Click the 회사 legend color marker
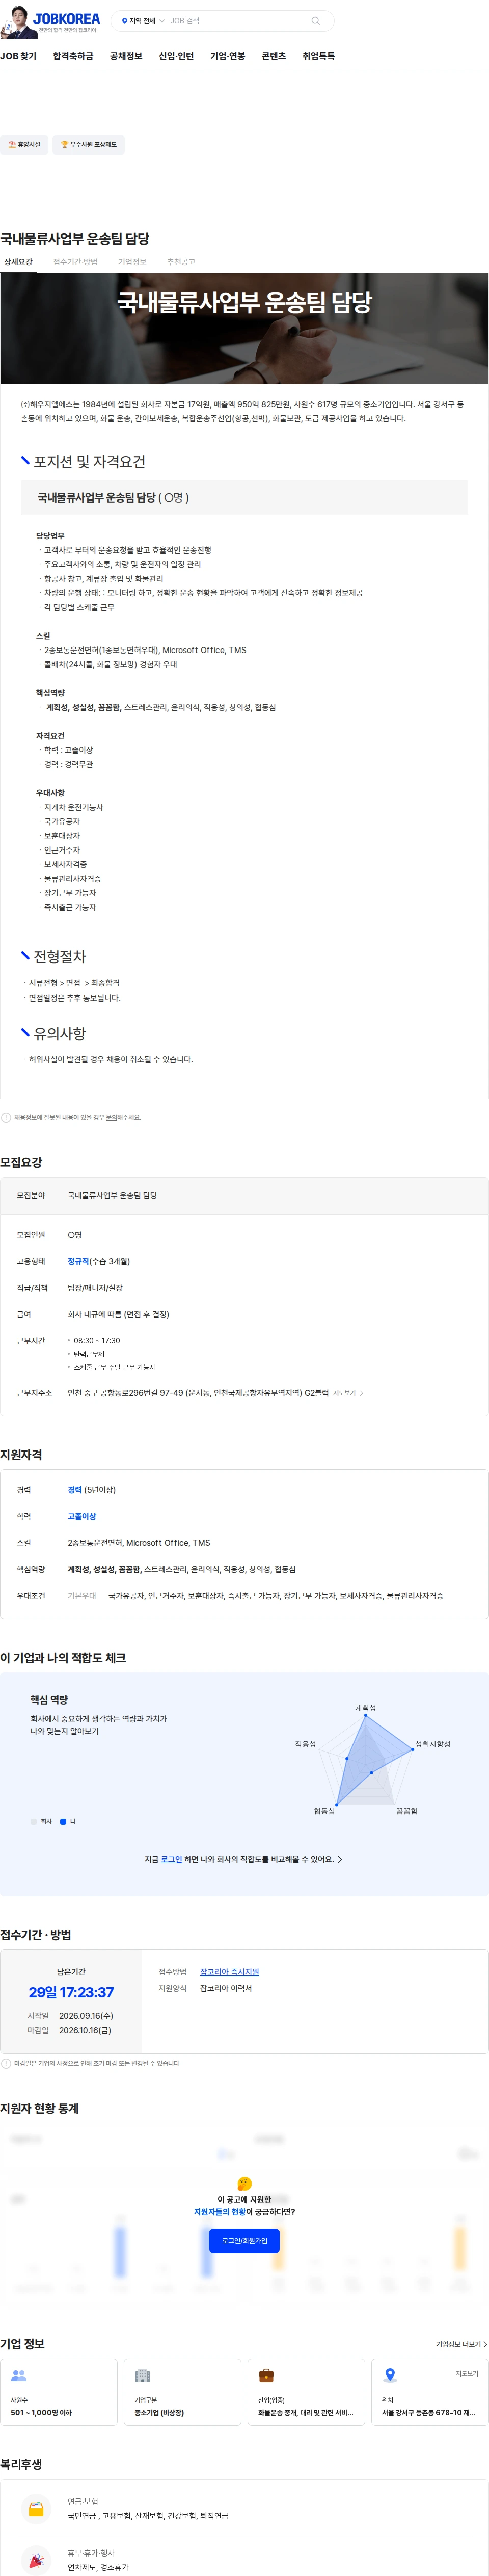The height and width of the screenshot is (2576, 489). pos(33,1821)
